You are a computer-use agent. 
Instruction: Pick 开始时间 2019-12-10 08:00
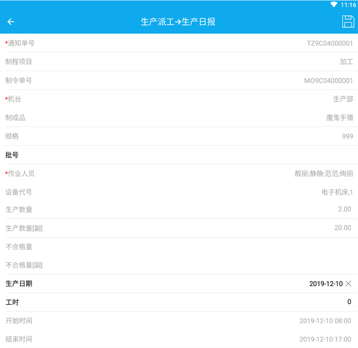pyautogui.click(x=325, y=321)
